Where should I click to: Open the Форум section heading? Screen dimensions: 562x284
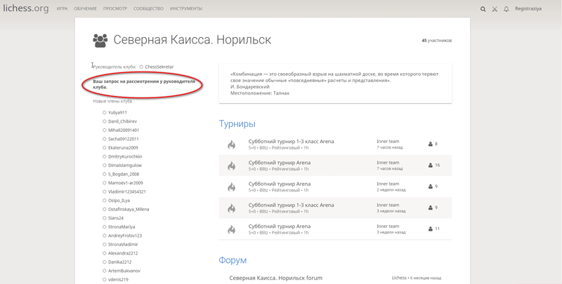point(233,260)
